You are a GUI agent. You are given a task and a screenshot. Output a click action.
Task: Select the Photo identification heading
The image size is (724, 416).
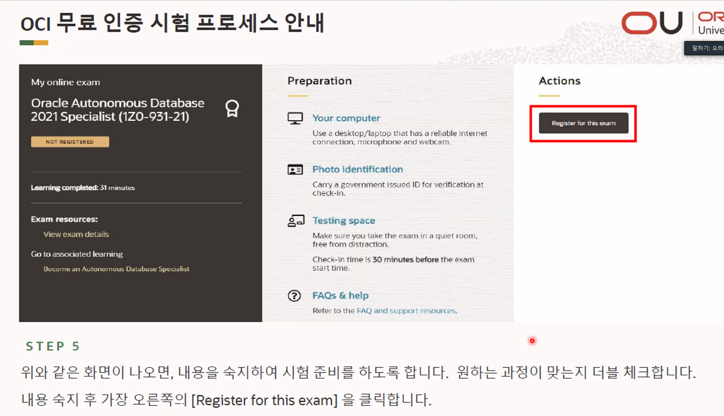[357, 169]
